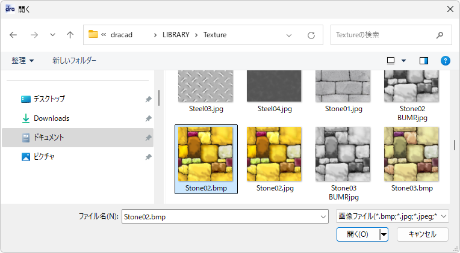Click the folder icon in address bar
Viewport: 460px width, 253px height.
[x=93, y=34]
